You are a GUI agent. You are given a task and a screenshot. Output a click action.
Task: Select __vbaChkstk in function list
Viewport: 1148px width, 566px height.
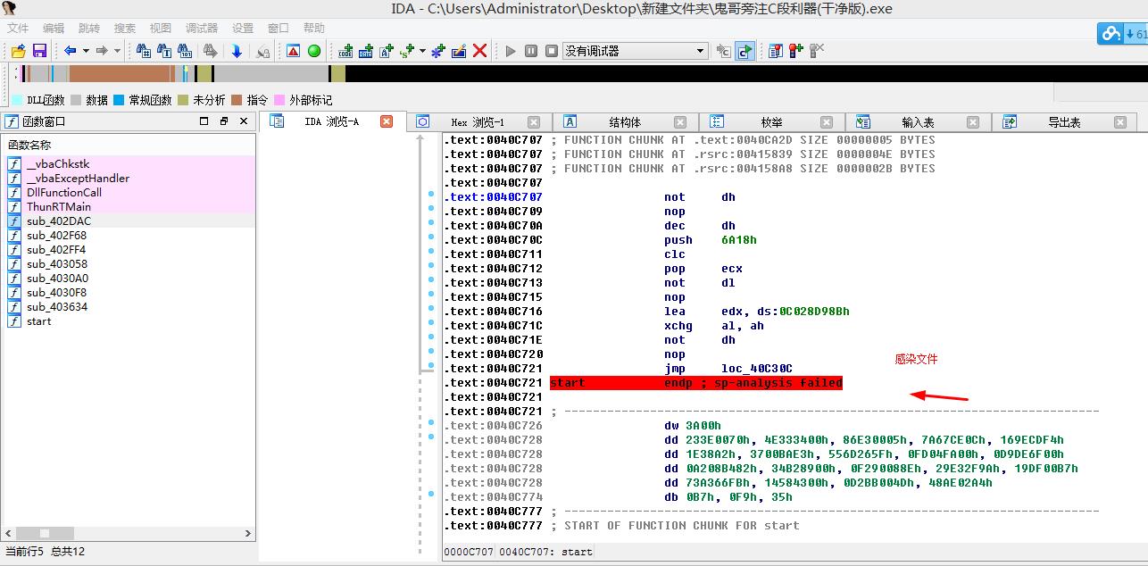pyautogui.click(x=130, y=164)
